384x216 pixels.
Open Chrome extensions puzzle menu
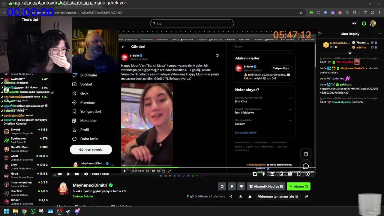click(355, 13)
